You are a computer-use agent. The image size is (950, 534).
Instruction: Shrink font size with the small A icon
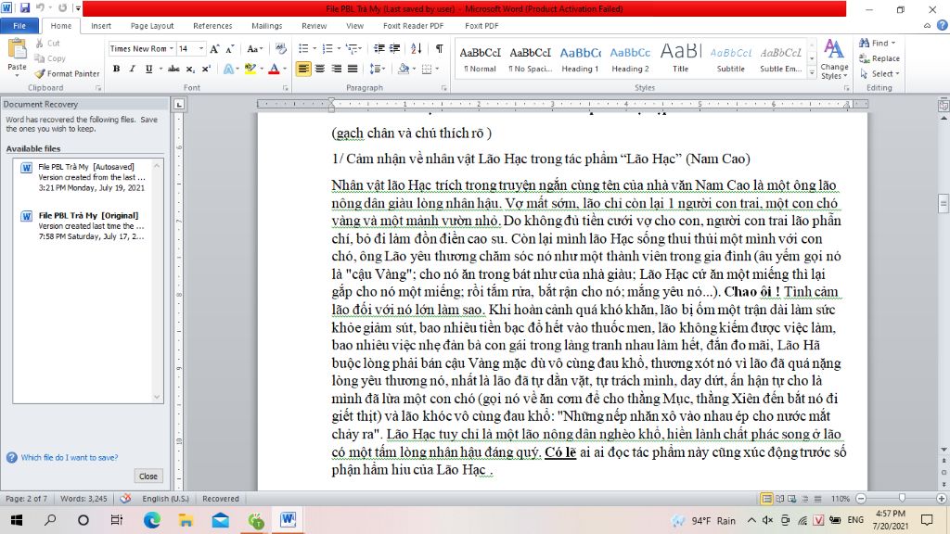coord(230,48)
